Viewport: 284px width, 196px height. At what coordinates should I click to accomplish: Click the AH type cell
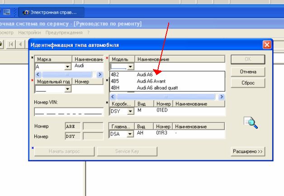click(140, 133)
